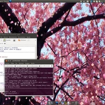Click the terminal icon in bottom dock
Image resolution: width=105 pixels, height=105 pixels.
click(x=60, y=103)
